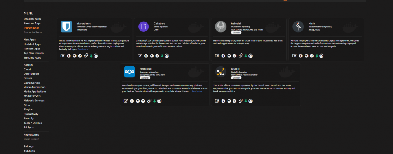
Task: Show All Apps from the menu
Action: pos(29,127)
